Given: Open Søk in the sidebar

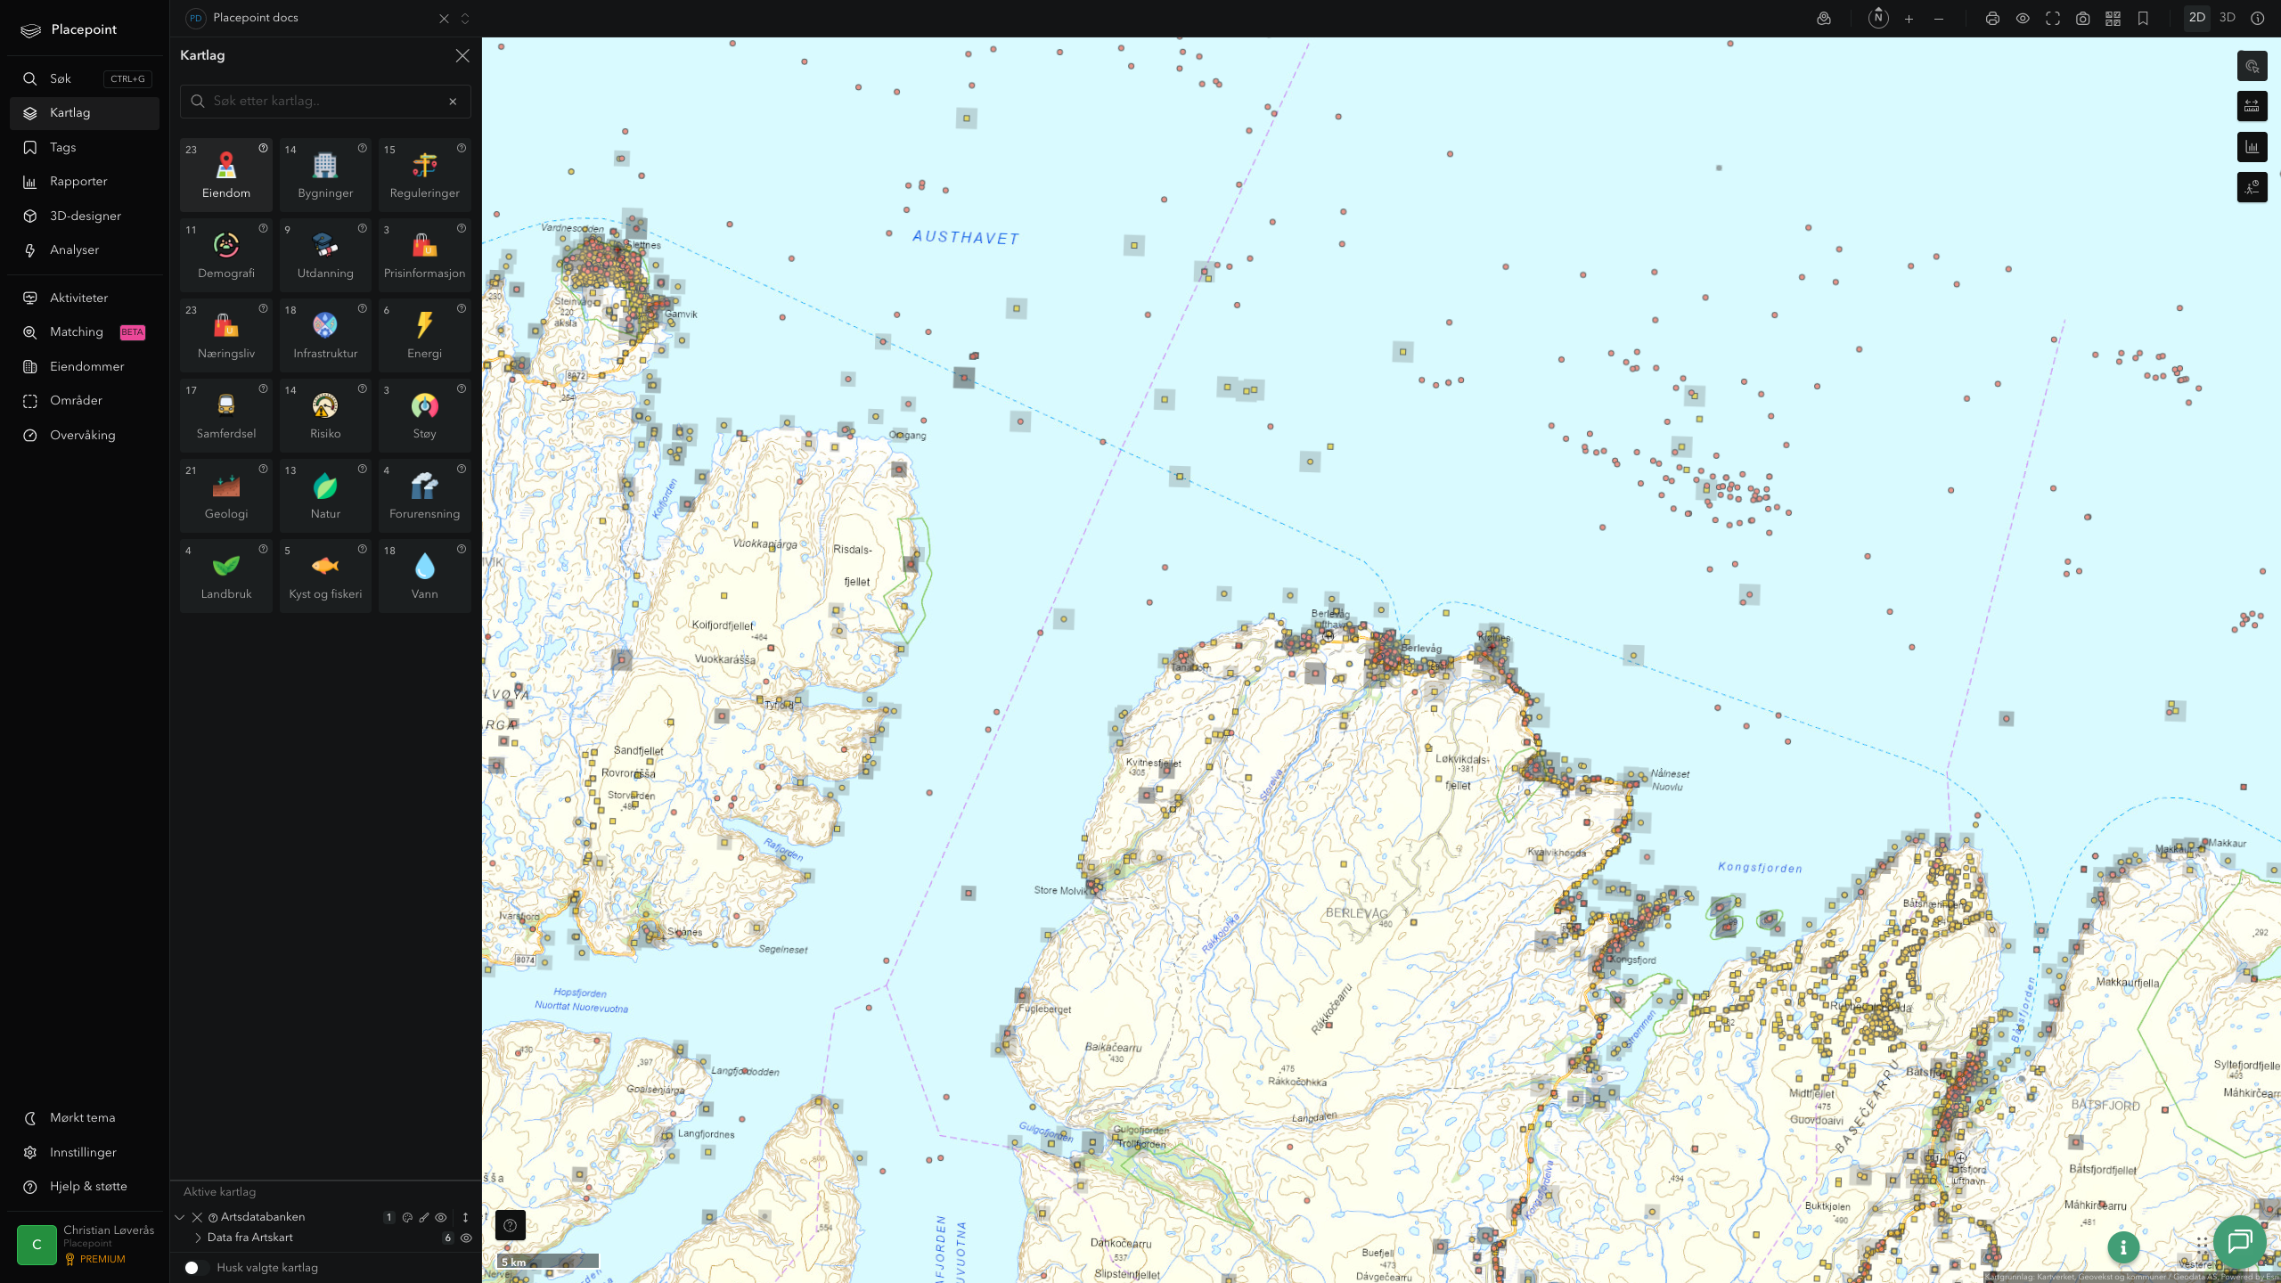Looking at the screenshot, I should click(85, 78).
